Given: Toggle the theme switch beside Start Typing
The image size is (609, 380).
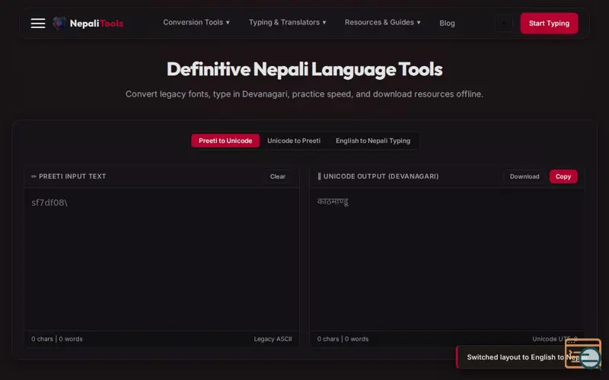Looking at the screenshot, I should [x=504, y=24].
